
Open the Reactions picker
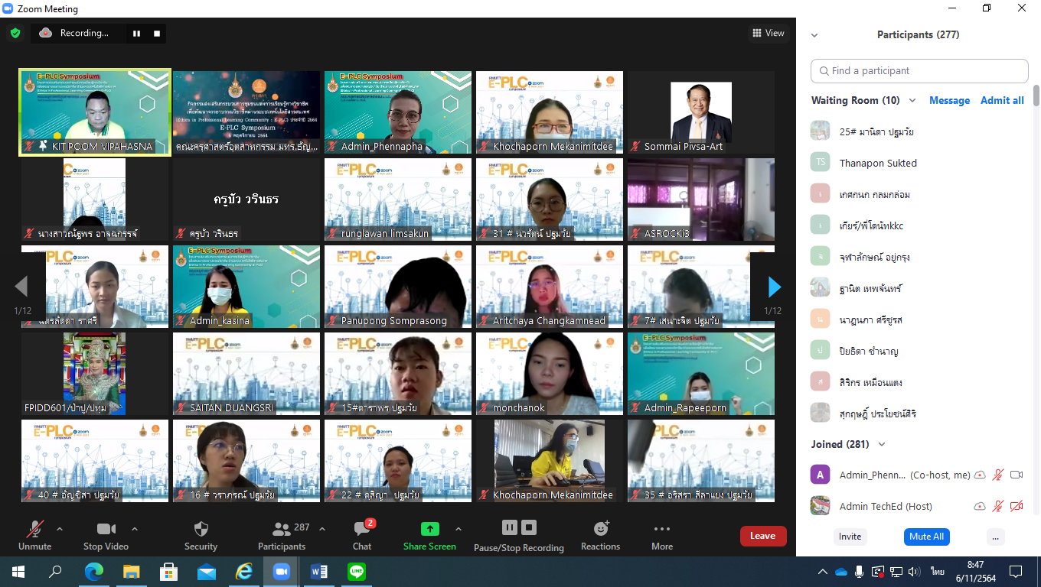[x=600, y=535]
